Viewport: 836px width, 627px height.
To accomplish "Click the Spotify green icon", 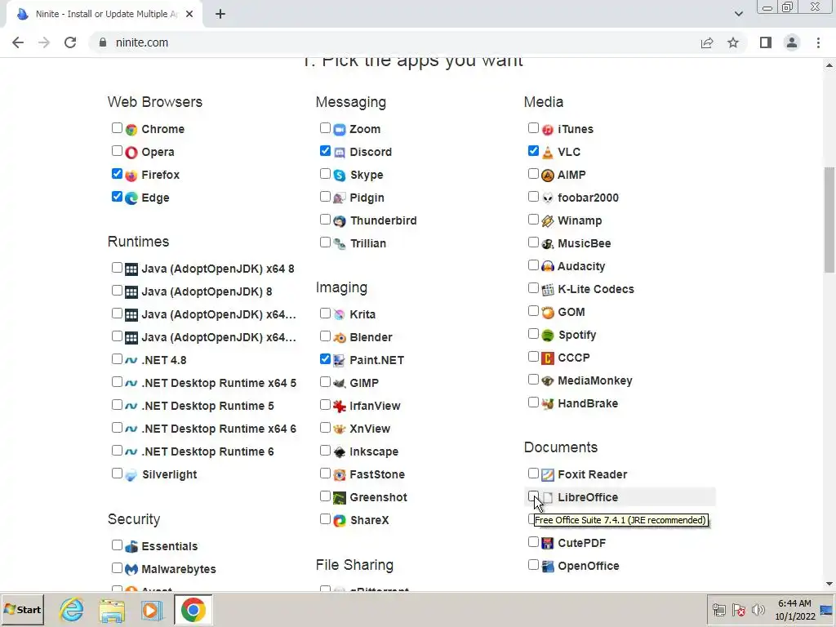I will coord(548,336).
